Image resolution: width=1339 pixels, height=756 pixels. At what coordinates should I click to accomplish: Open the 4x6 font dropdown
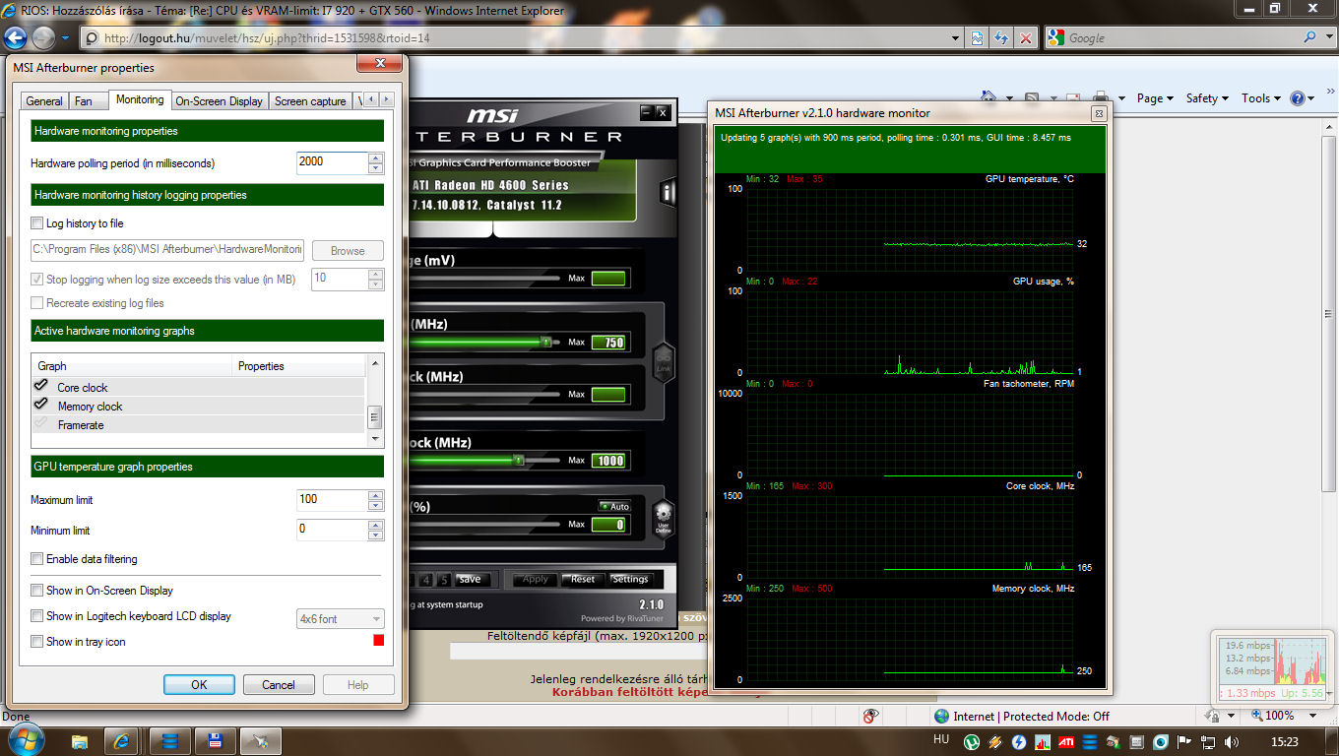coord(341,619)
